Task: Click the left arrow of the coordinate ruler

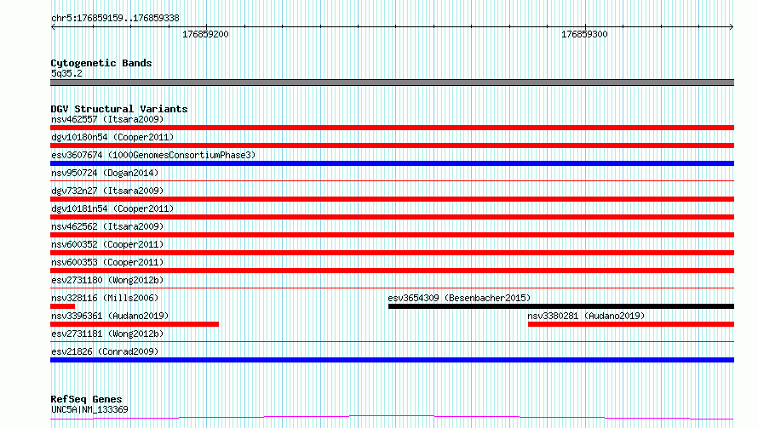Action: [53, 27]
